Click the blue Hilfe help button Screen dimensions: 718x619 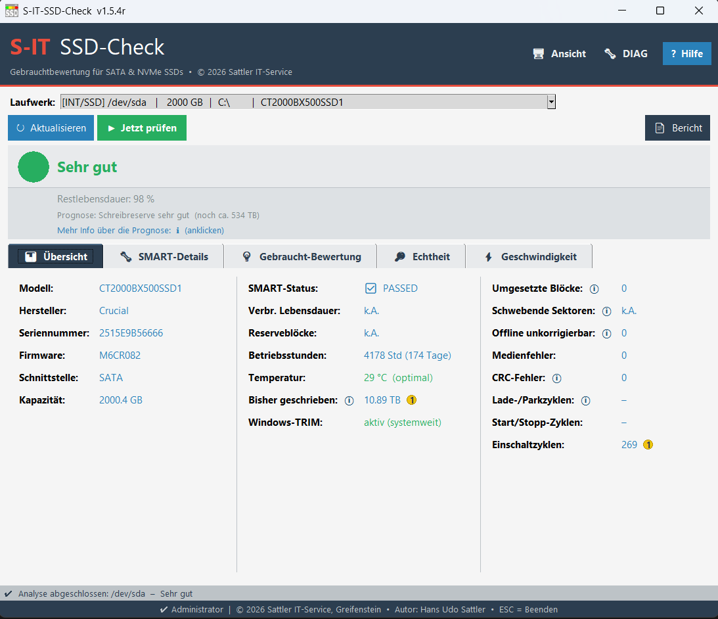(x=686, y=54)
